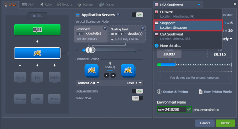This screenshot has height=129, width=238.
Task: Add a Build node
Action: pyautogui.click(x=54, y=99)
